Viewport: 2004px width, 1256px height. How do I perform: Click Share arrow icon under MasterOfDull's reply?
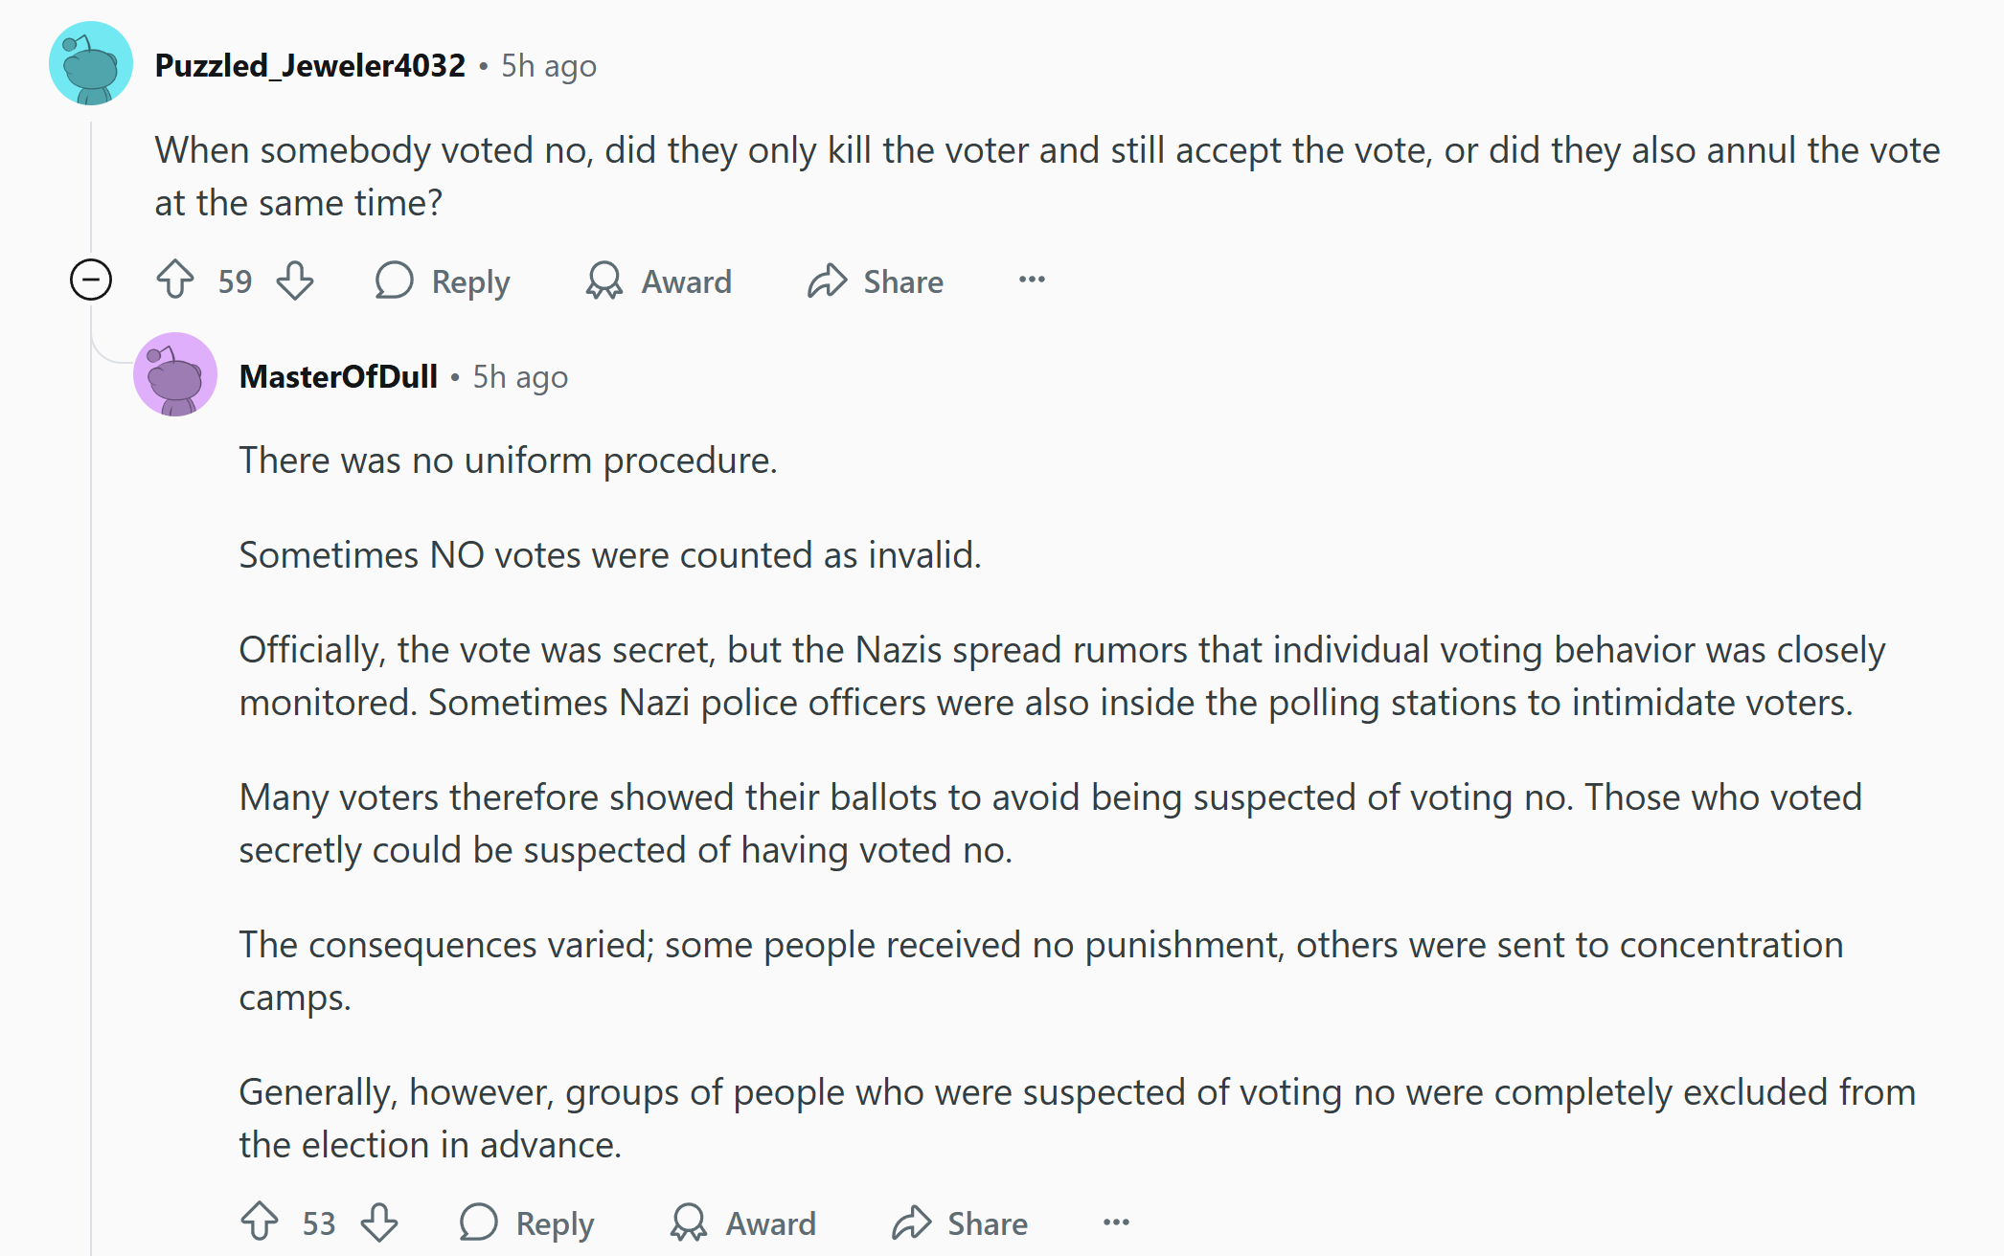point(912,1222)
